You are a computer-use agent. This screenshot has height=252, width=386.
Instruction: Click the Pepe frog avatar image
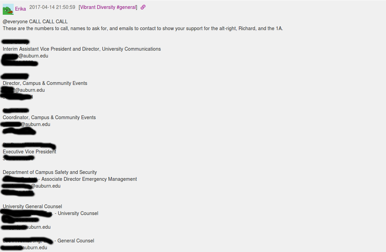[x=8, y=9]
